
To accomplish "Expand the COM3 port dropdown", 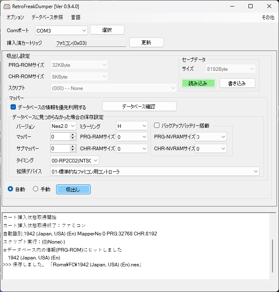I will click(x=61, y=31).
